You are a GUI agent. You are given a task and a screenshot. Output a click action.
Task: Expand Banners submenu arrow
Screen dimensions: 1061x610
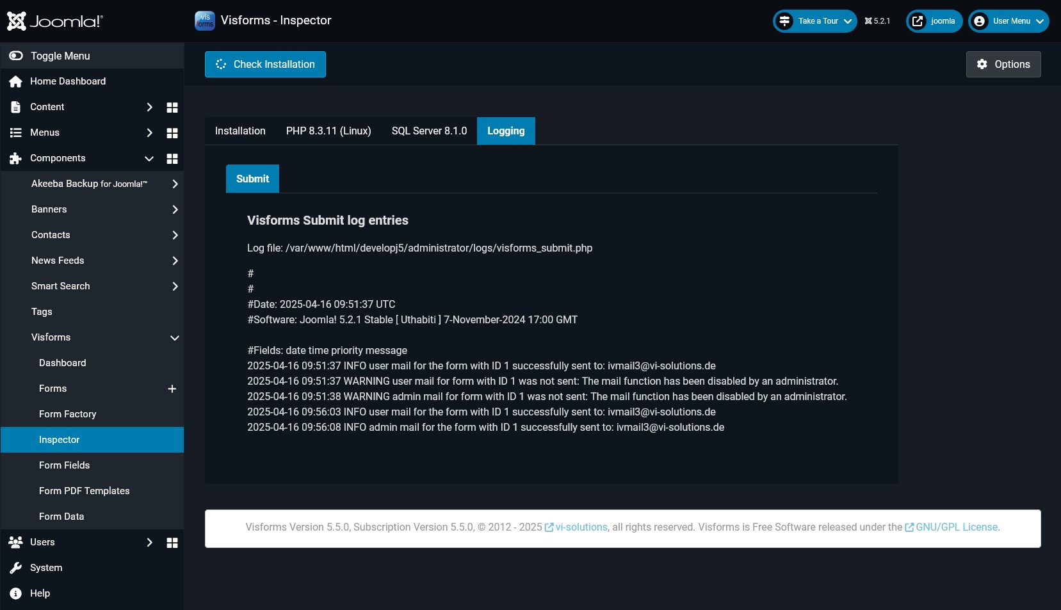click(x=175, y=209)
